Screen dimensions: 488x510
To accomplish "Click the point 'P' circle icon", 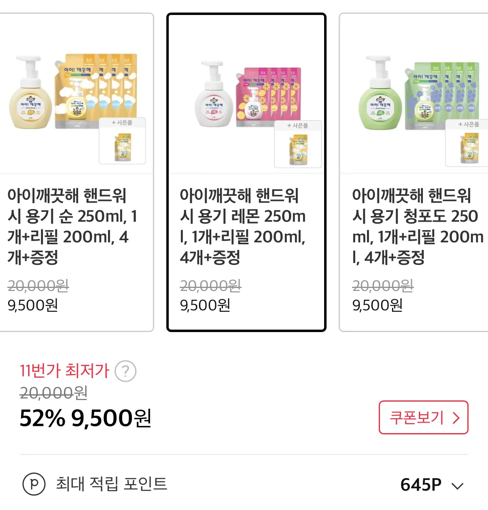I will point(34,484).
